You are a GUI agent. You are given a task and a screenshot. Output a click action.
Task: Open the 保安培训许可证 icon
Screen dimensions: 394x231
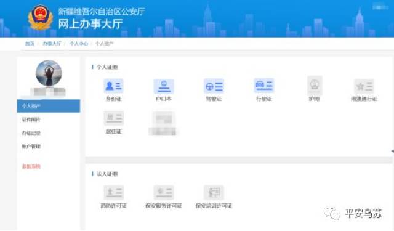click(214, 193)
